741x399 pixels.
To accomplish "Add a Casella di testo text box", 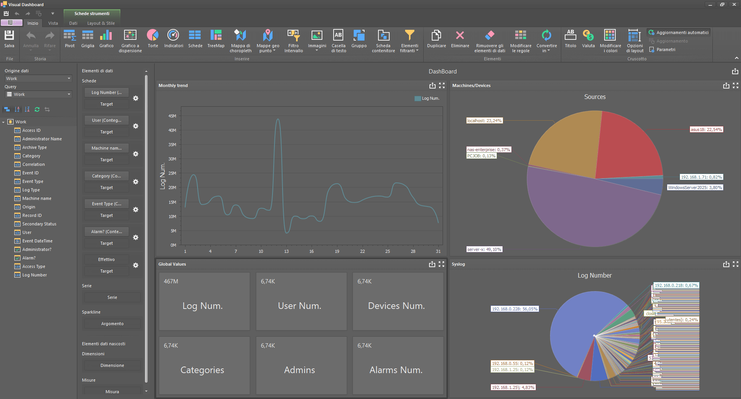I will [x=339, y=41].
